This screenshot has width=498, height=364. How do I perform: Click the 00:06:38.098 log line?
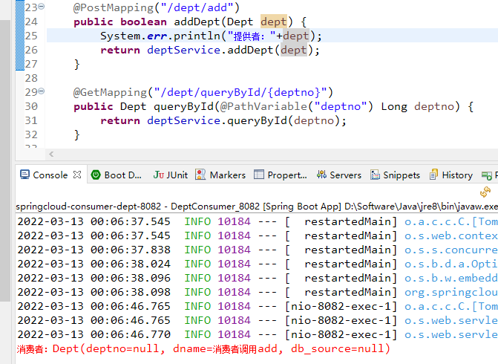coord(258,292)
